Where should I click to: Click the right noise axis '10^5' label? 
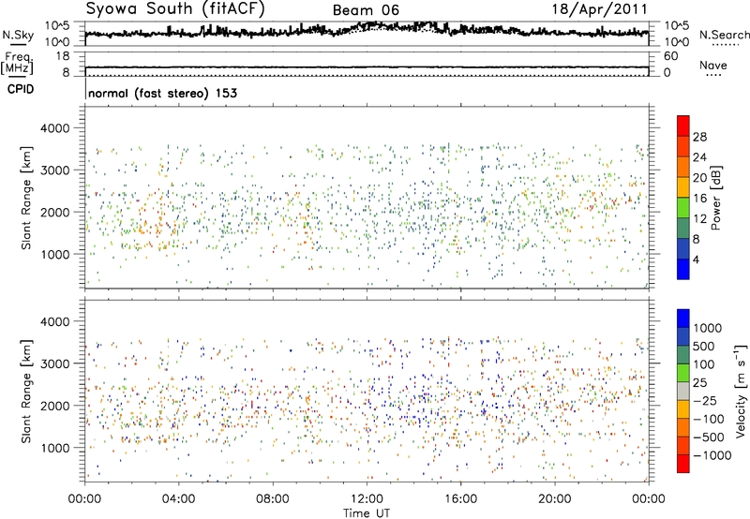tap(677, 26)
